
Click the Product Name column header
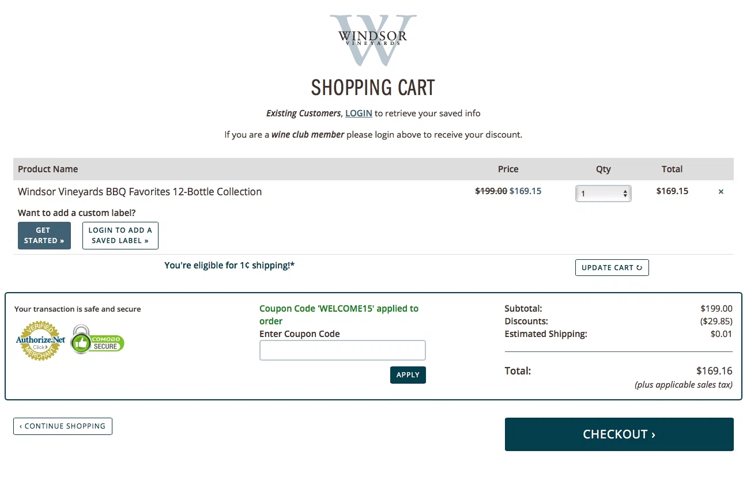pyautogui.click(x=48, y=169)
